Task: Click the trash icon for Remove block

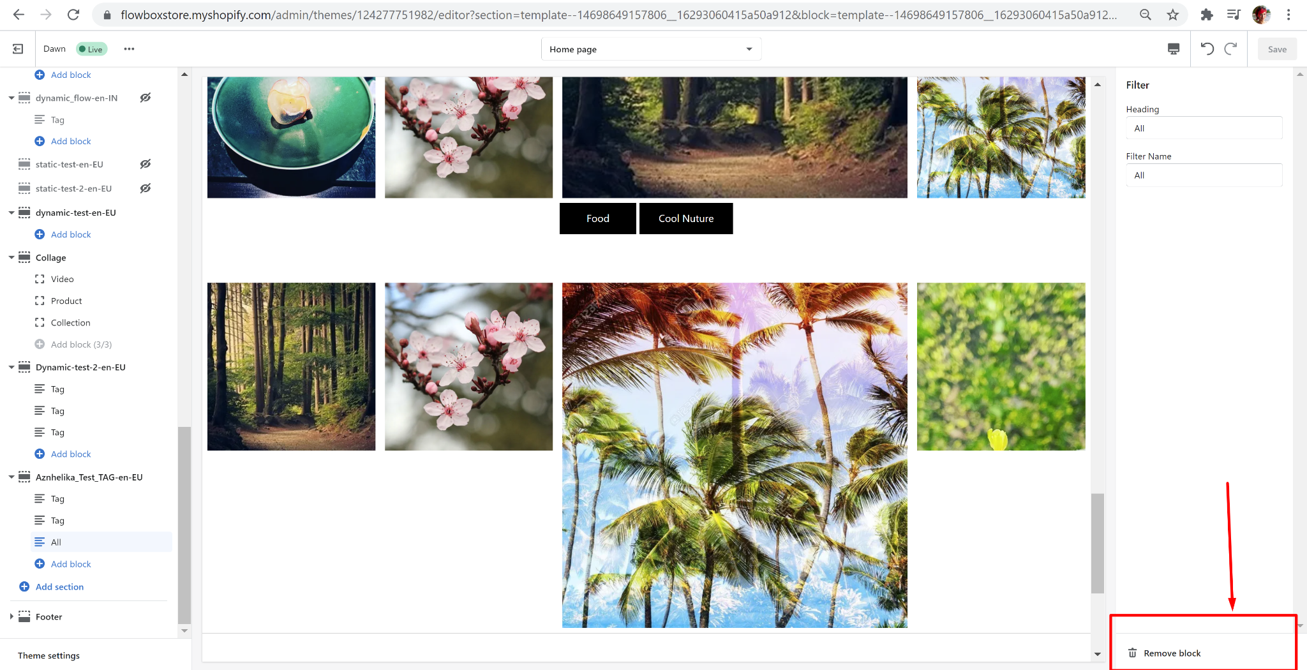Action: coord(1132,653)
